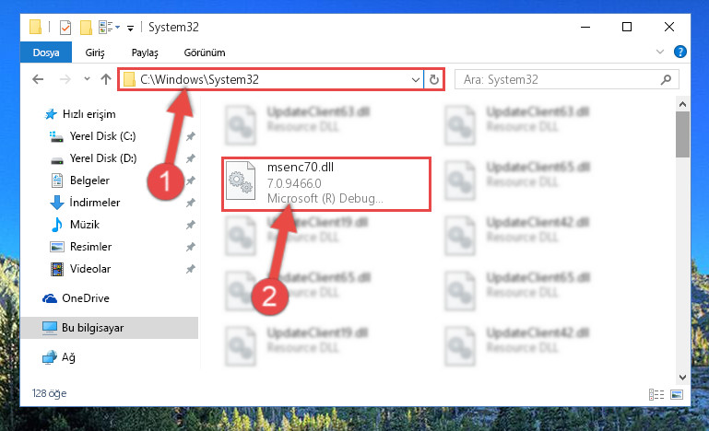
Task: Toggle pin for Müzik folder
Action: click(x=191, y=225)
